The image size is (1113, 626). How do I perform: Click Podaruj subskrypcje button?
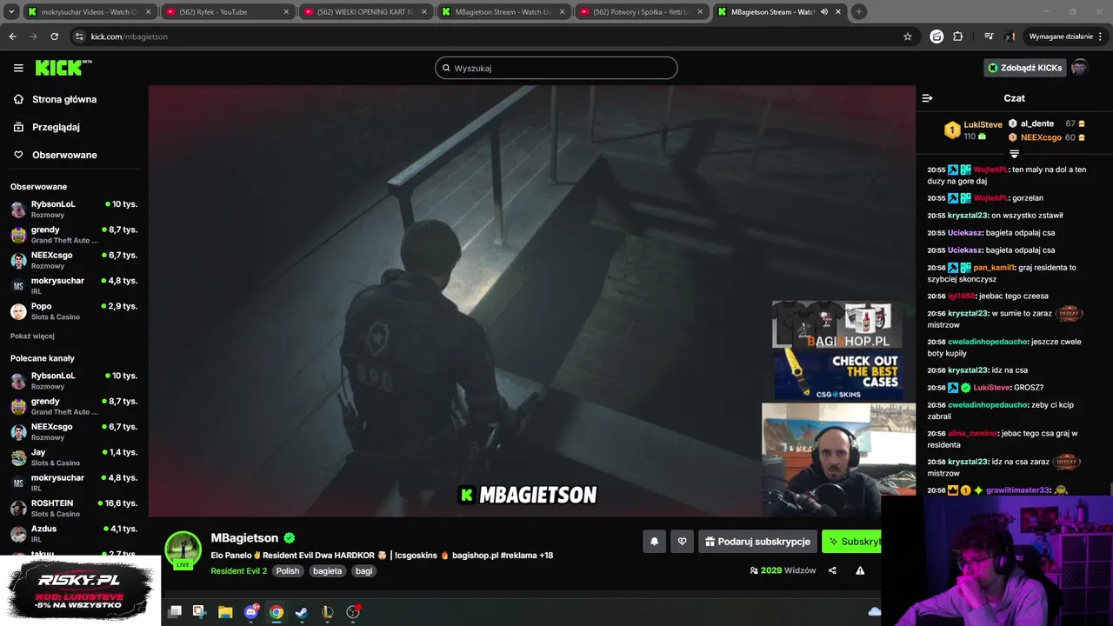pos(757,542)
